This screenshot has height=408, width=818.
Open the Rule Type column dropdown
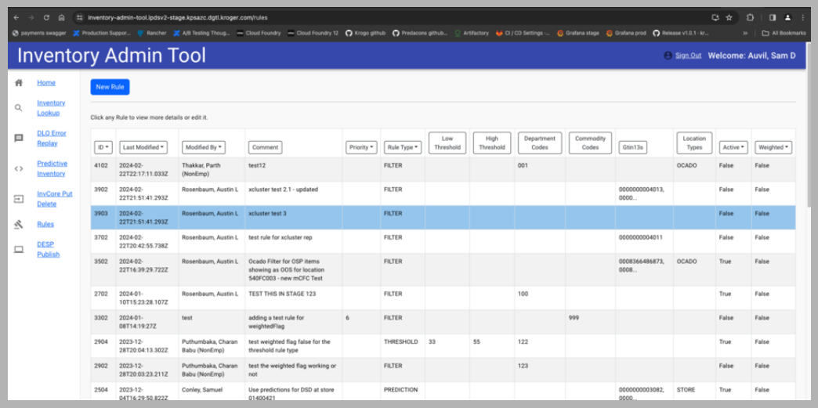coord(403,148)
